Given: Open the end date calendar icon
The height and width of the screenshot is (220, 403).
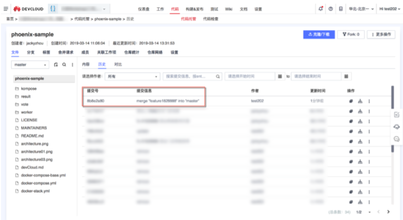Looking at the screenshot, I should (346, 76).
